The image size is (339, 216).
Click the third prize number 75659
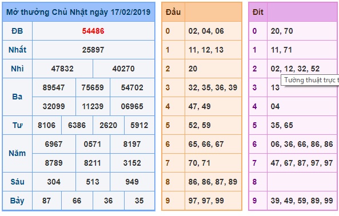click(x=93, y=87)
